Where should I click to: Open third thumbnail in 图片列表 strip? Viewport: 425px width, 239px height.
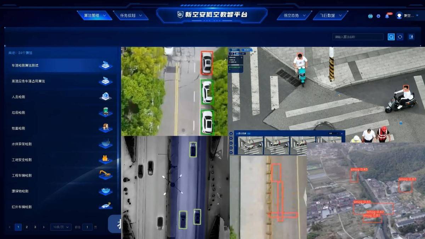[302, 145]
